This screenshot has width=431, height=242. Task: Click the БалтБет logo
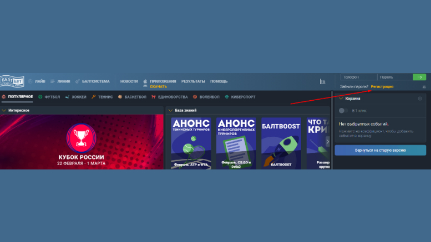pyautogui.click(x=12, y=81)
